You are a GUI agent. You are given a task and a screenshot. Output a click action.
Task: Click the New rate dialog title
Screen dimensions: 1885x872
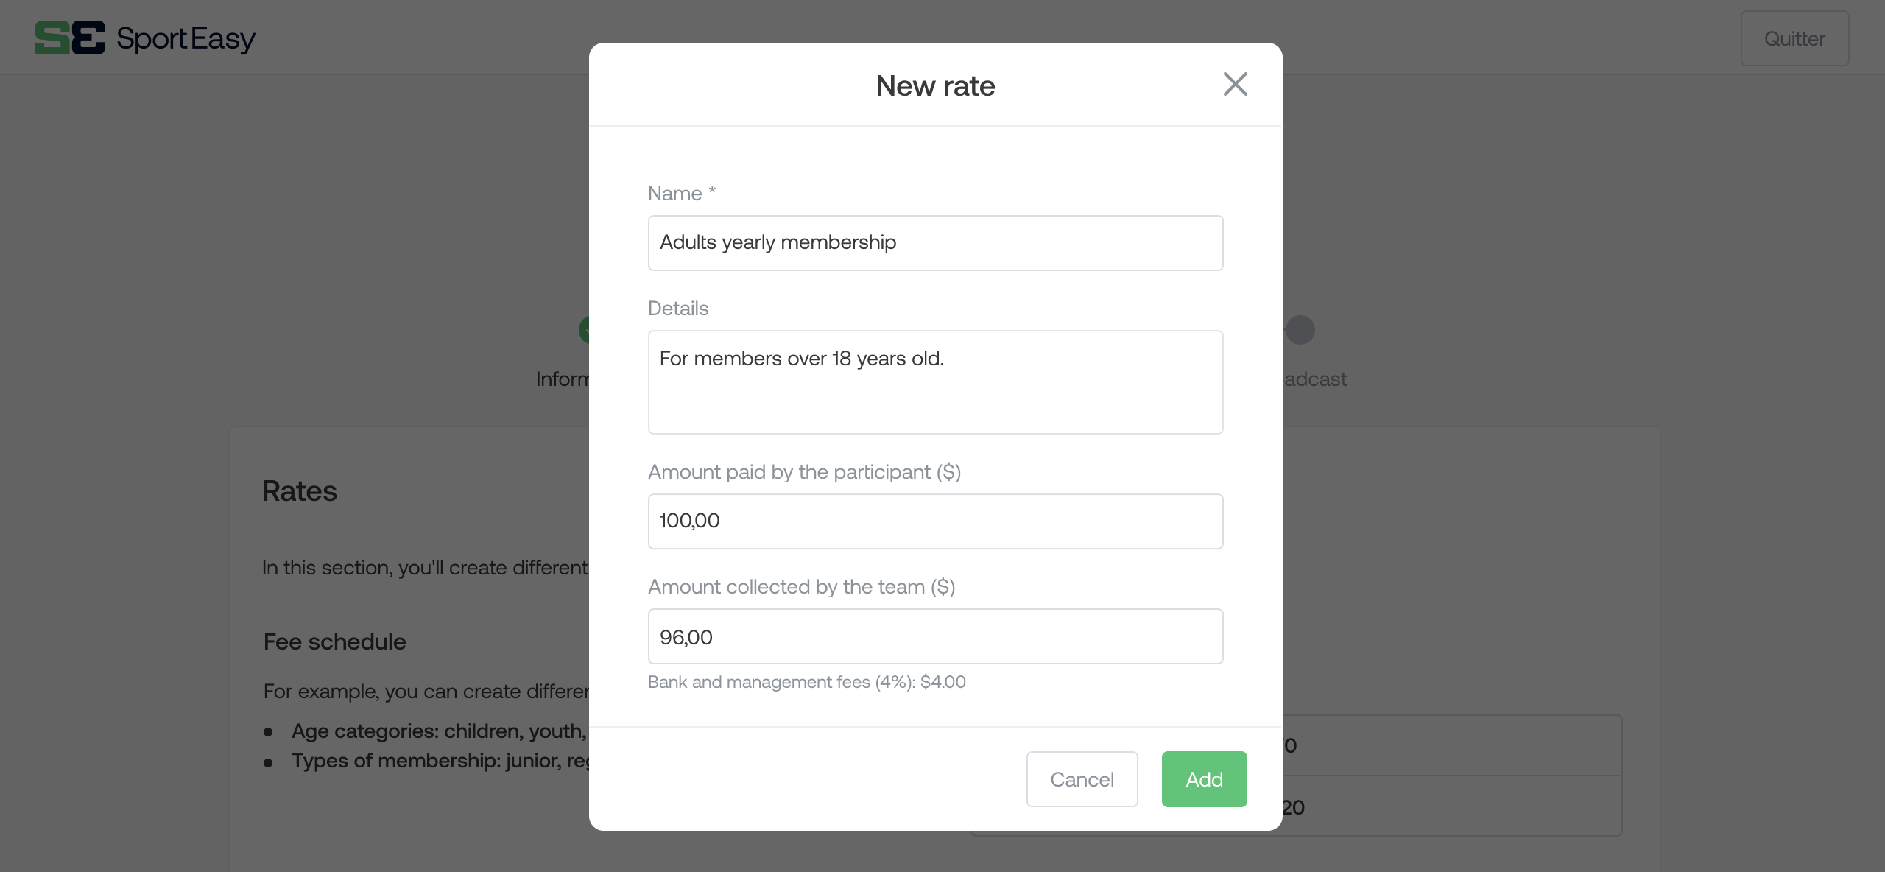tap(935, 86)
